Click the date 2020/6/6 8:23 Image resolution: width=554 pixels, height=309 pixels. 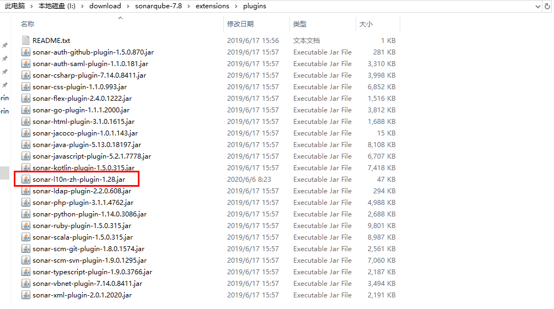tap(249, 180)
